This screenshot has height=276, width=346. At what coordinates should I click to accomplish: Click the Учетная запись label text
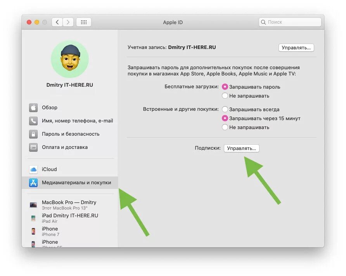click(x=147, y=47)
